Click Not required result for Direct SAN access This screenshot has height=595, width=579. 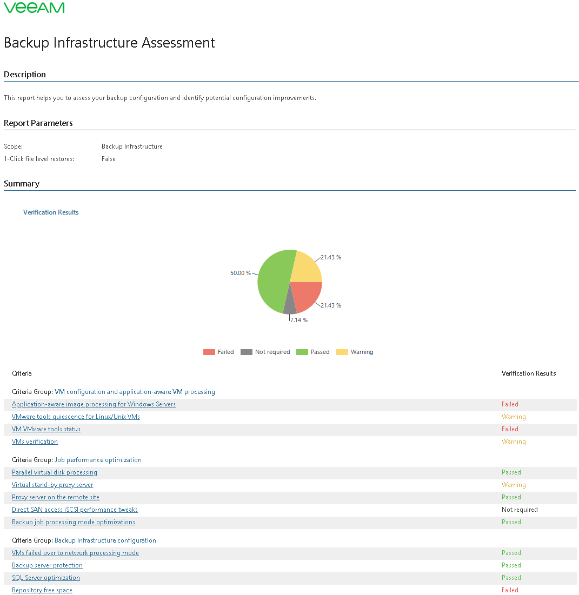[520, 510]
